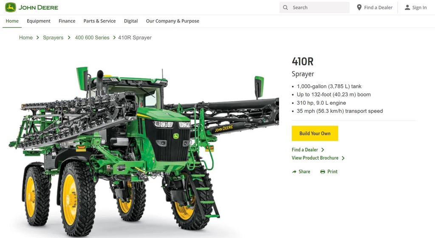435x238 pixels.
Task: Click the Print printer icon
Action: coord(322,172)
